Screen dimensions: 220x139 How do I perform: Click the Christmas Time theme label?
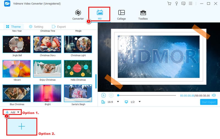point(48,31)
